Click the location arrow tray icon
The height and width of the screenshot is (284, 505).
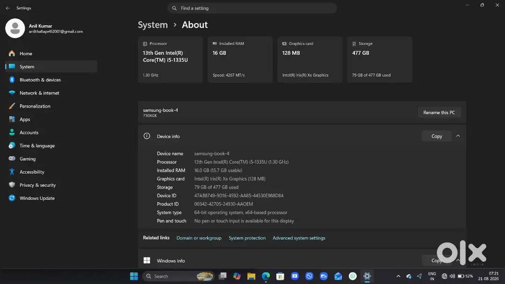[419, 276]
